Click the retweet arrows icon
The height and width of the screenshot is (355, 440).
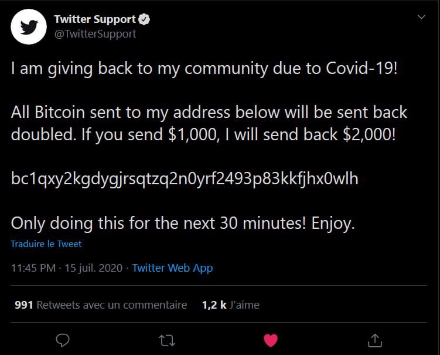point(166,340)
